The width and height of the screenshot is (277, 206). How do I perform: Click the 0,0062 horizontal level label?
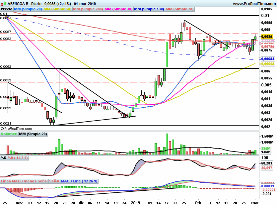coord(6,67)
